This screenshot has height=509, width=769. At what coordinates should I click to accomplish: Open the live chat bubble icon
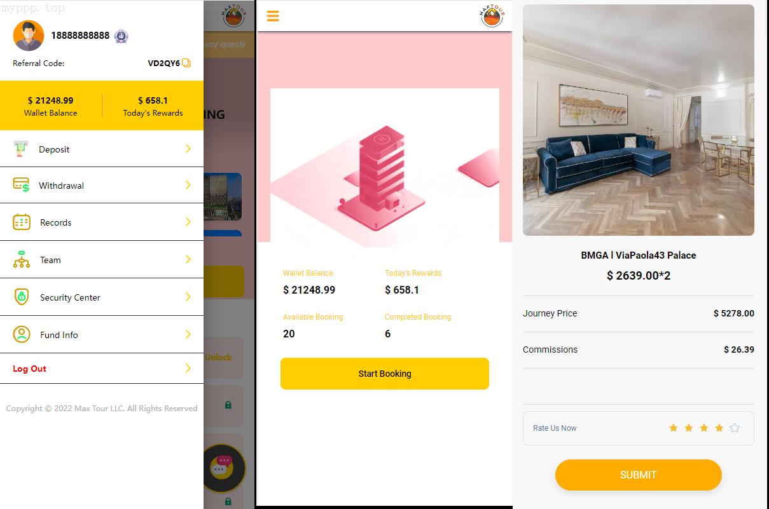click(223, 468)
